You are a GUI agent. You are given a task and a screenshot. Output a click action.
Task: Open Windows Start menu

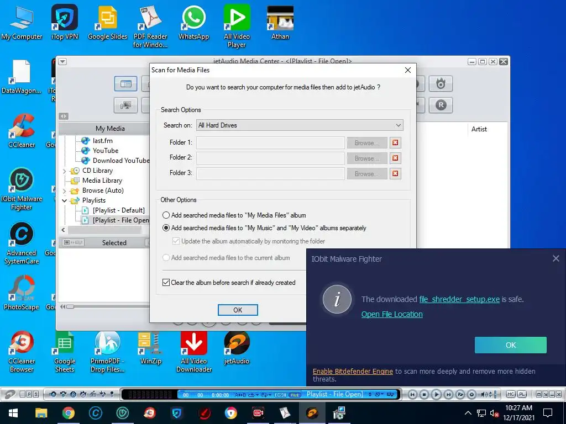pyautogui.click(x=13, y=413)
